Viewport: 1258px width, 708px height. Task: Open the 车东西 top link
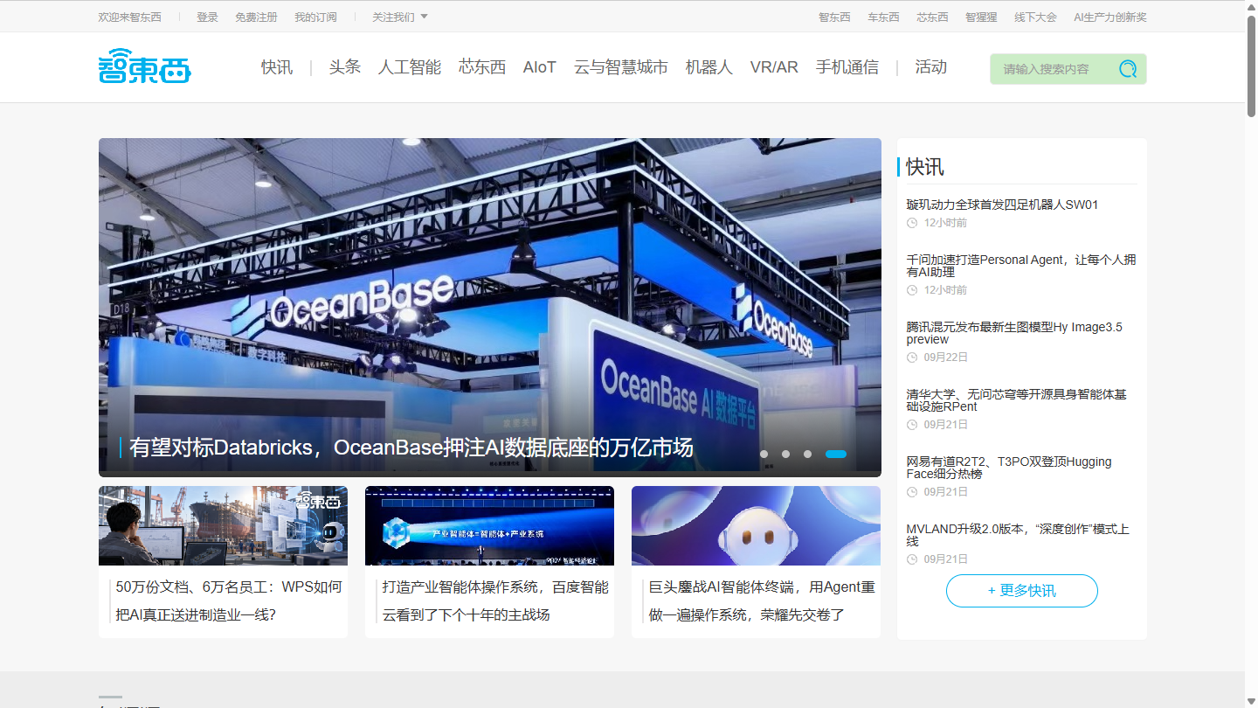pyautogui.click(x=883, y=17)
